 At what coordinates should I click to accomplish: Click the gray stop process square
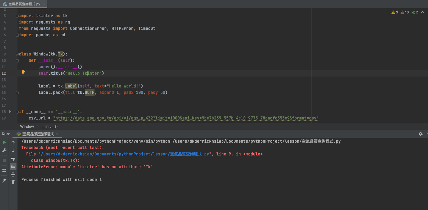click(4, 160)
